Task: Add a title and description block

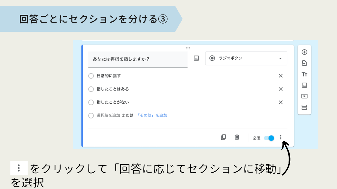Action: tap(304, 74)
